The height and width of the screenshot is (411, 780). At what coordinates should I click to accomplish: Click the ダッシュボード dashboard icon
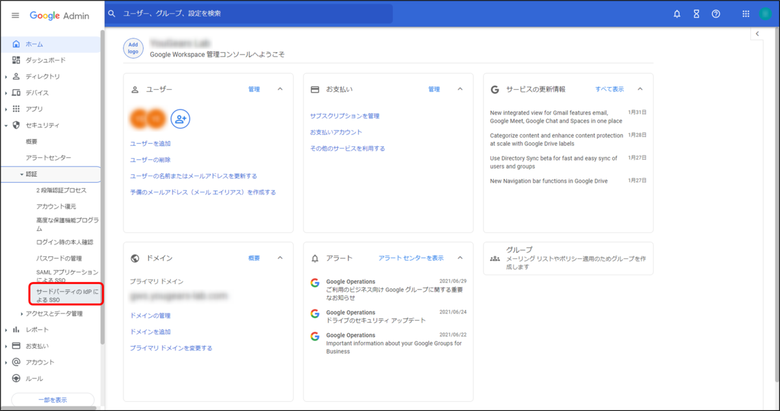16,60
